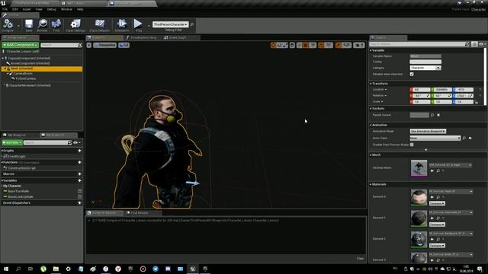This screenshot has height=274, width=488.
Task: Collapse the Transform section
Action: click(371, 84)
